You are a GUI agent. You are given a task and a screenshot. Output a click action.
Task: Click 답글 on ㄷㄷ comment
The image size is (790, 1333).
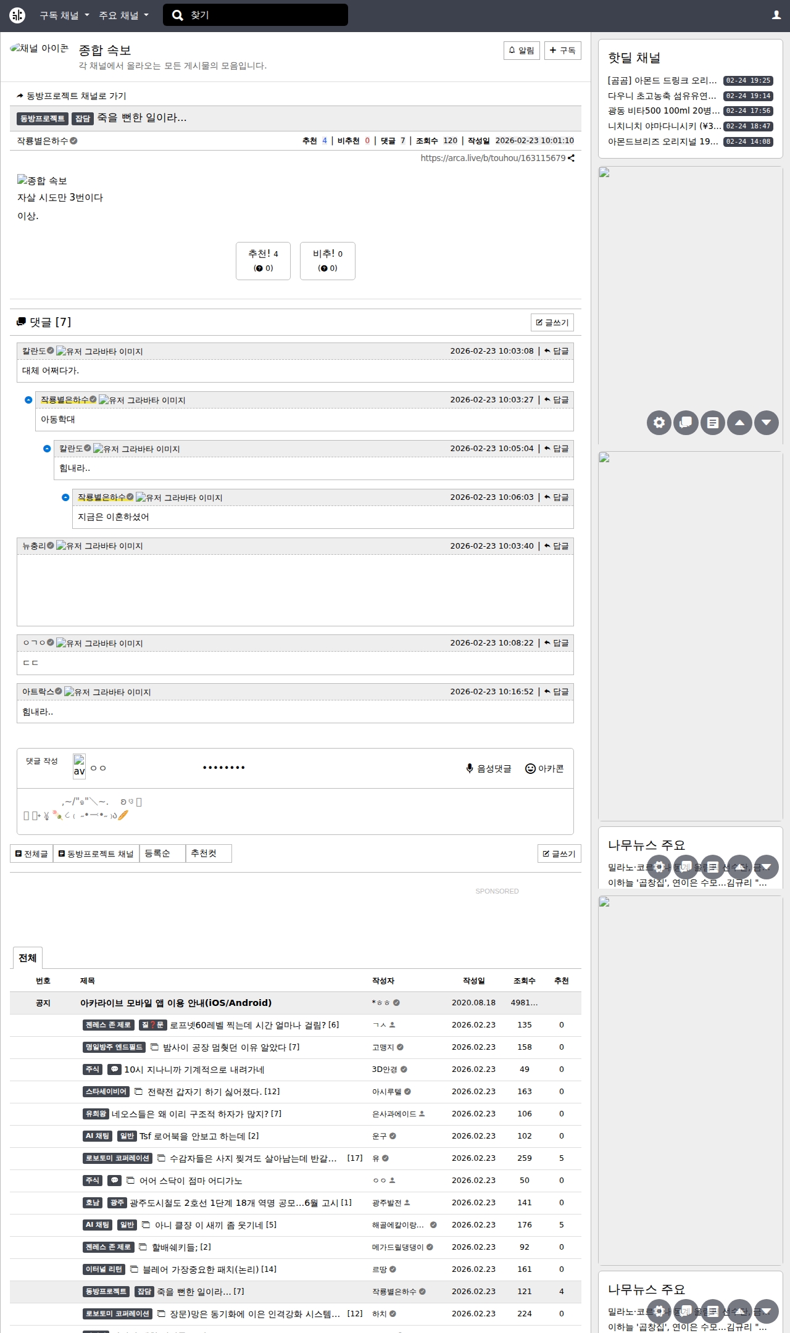[557, 643]
